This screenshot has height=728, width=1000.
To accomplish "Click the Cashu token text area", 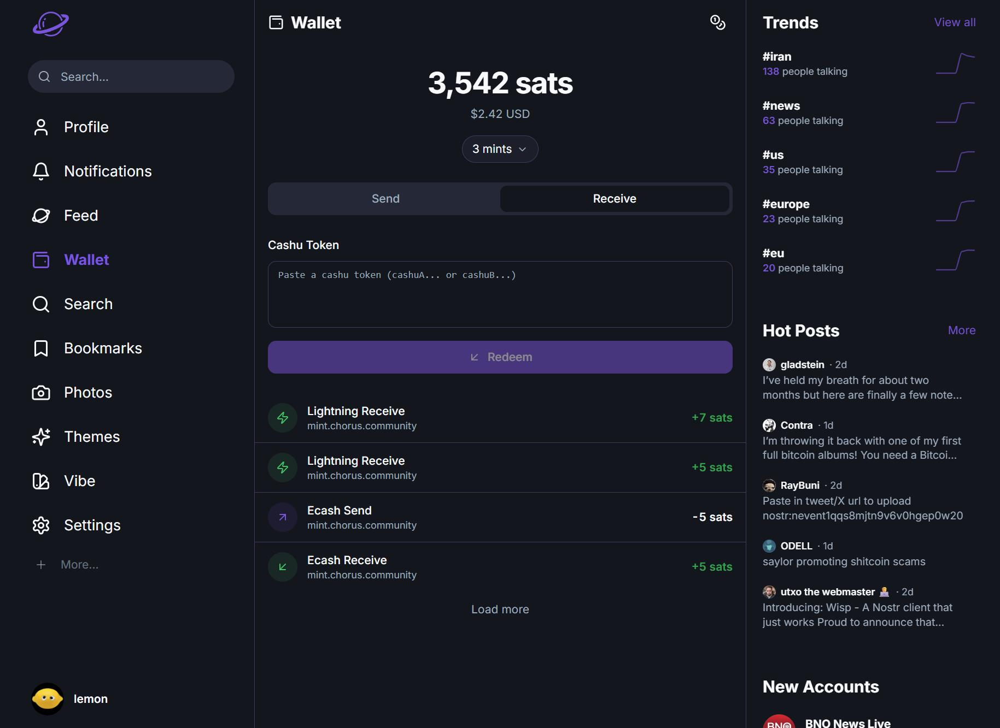I will coord(500,294).
